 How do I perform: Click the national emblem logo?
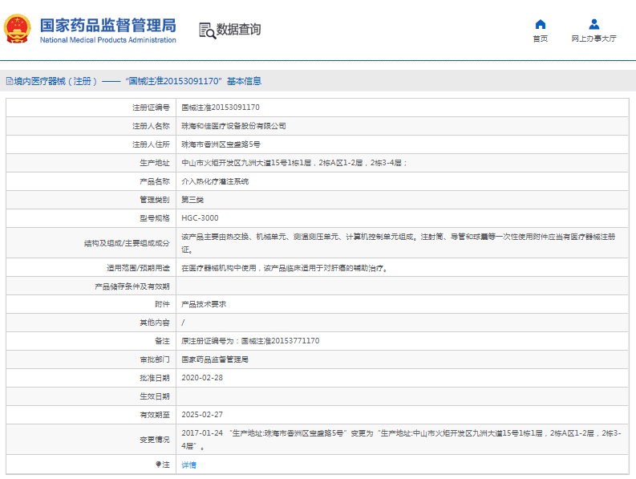pos(17,30)
